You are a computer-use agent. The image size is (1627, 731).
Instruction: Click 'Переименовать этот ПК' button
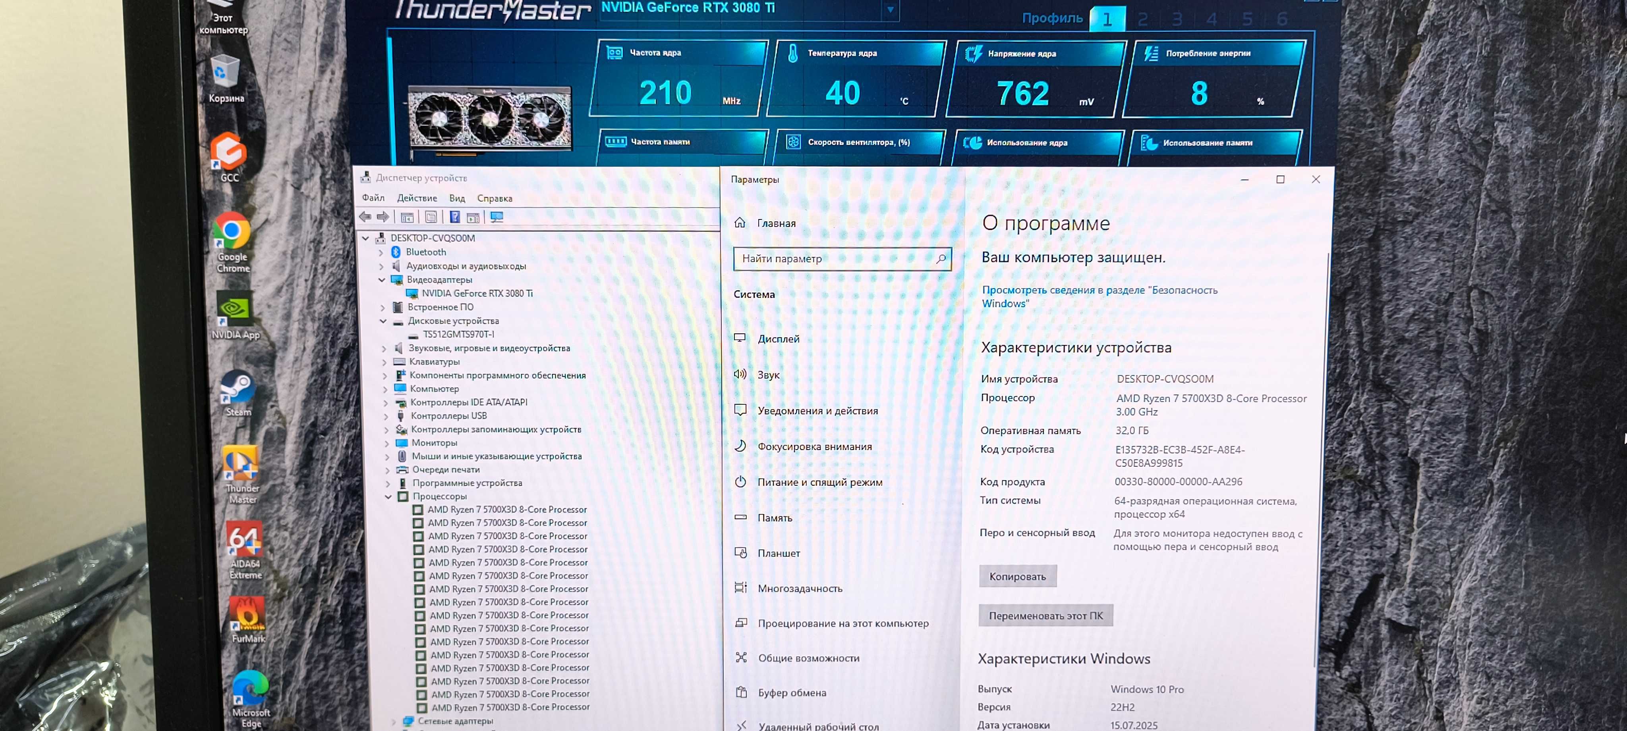click(x=1046, y=616)
